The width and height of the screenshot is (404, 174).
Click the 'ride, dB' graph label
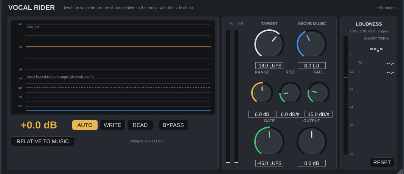pyautogui.click(x=33, y=27)
